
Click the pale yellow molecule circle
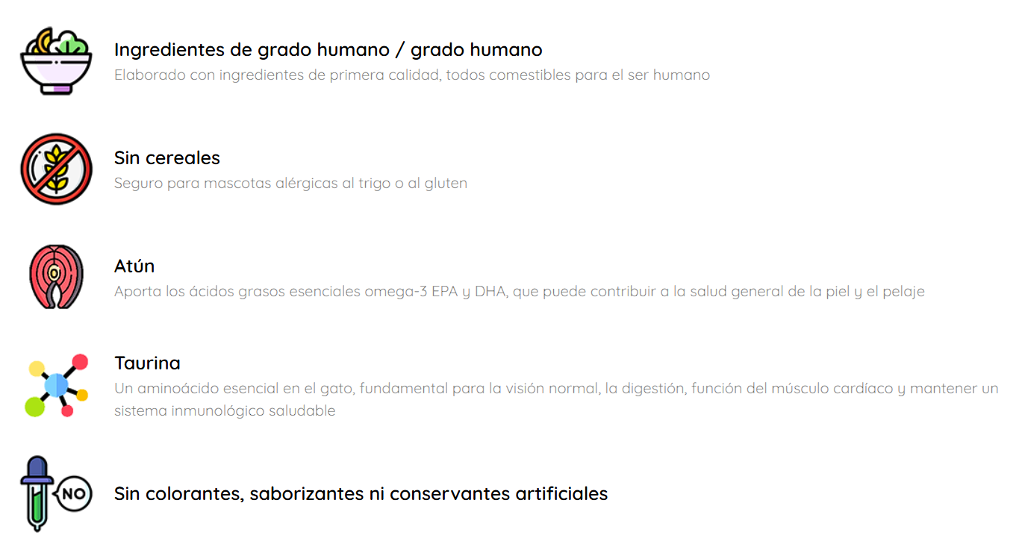tap(36, 368)
